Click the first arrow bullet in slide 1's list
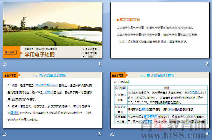Screen dimensions: 212x140 (x=84, y=49)
